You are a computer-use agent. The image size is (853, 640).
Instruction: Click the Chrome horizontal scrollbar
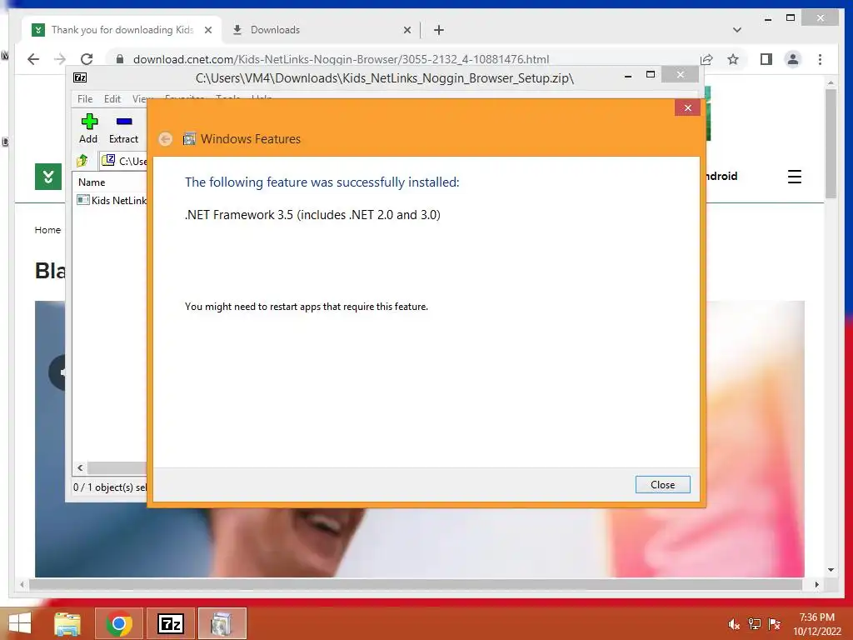pos(415,584)
